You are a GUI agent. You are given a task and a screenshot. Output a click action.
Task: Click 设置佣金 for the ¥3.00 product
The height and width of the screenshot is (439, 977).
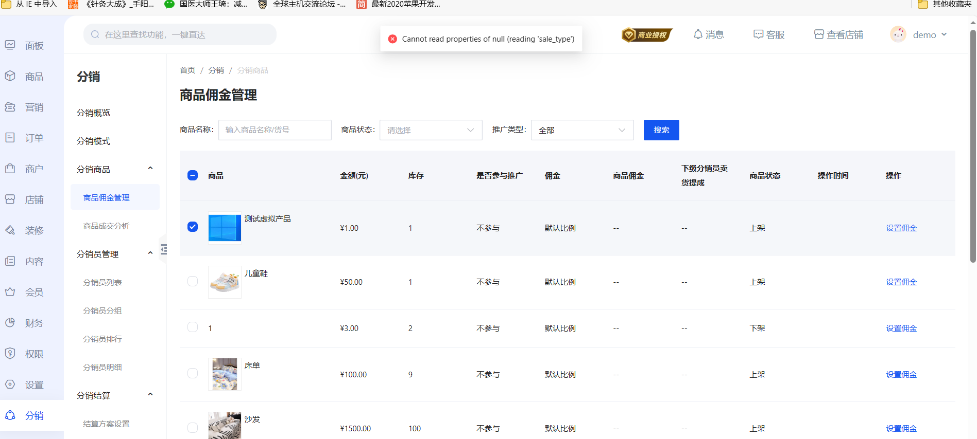(901, 328)
